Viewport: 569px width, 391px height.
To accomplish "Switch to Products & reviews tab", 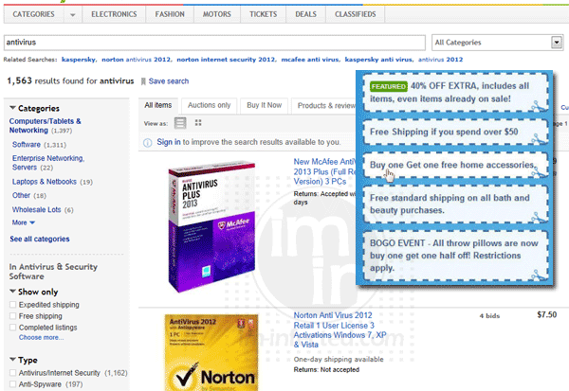I will click(324, 105).
